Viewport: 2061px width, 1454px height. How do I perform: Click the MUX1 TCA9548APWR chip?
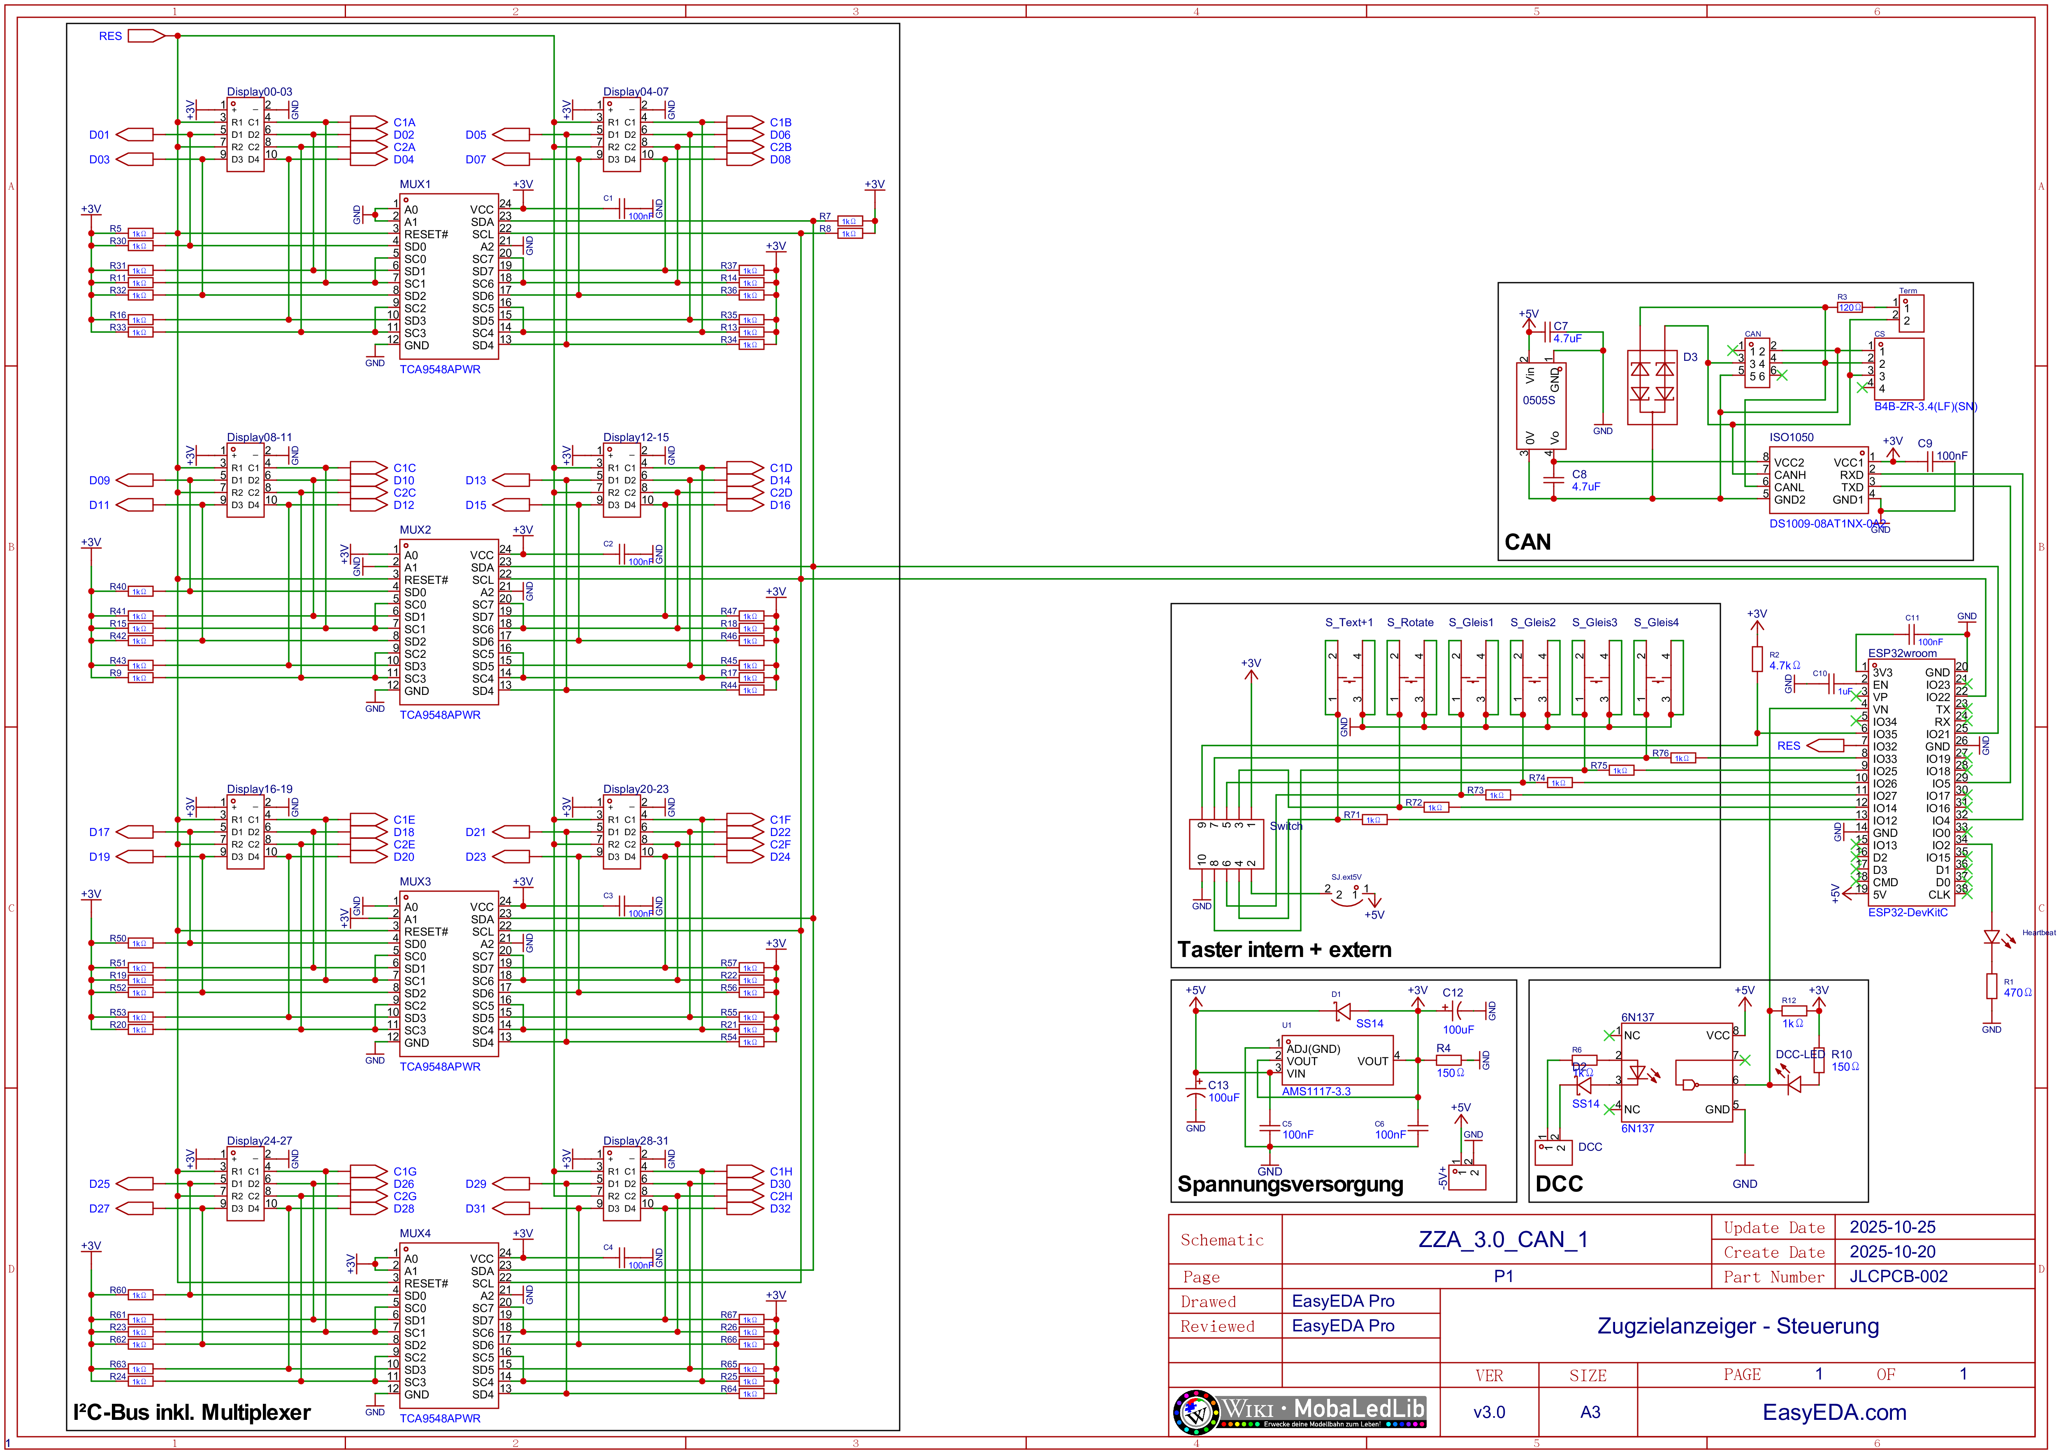(x=449, y=276)
